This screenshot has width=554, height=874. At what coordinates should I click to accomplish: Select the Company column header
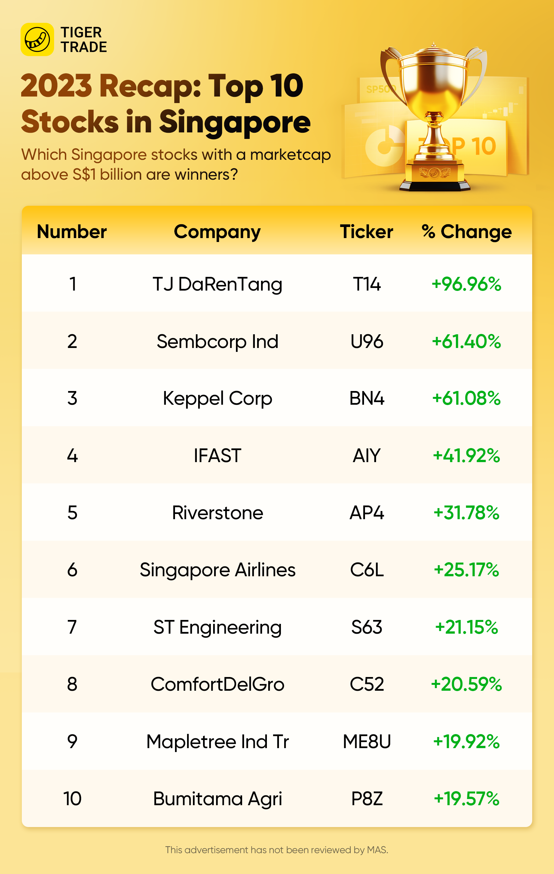217,232
